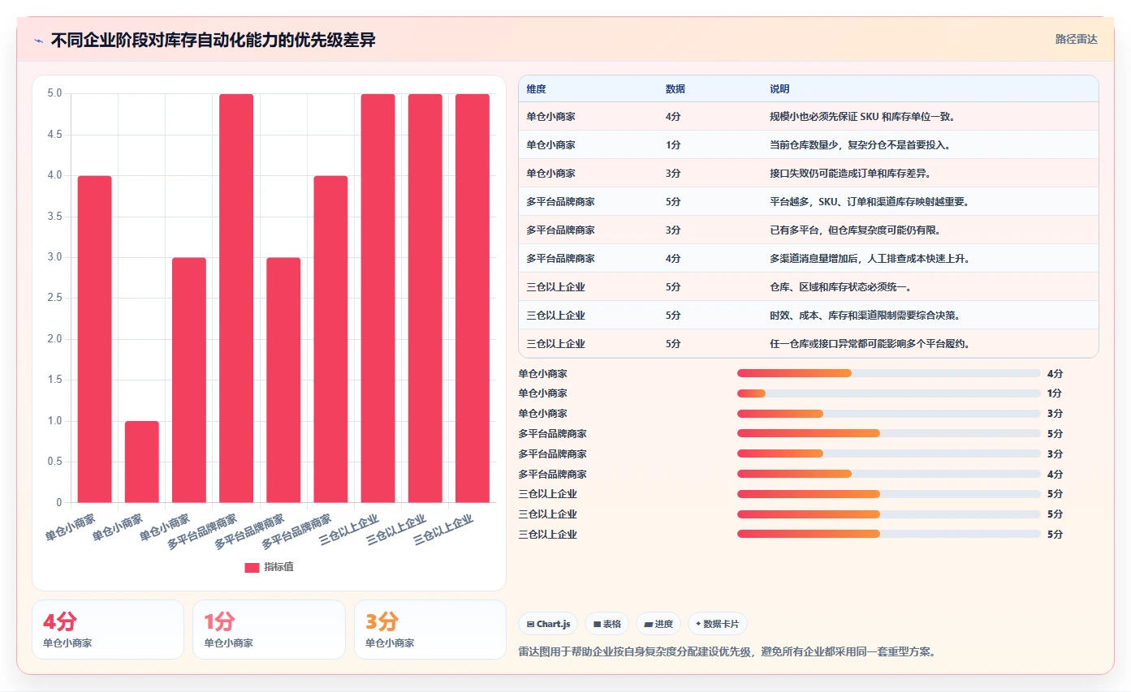Select the row 仓库、区域和库存状态必须统一
Image resolution: width=1131 pixels, height=692 pixels.
tap(808, 286)
